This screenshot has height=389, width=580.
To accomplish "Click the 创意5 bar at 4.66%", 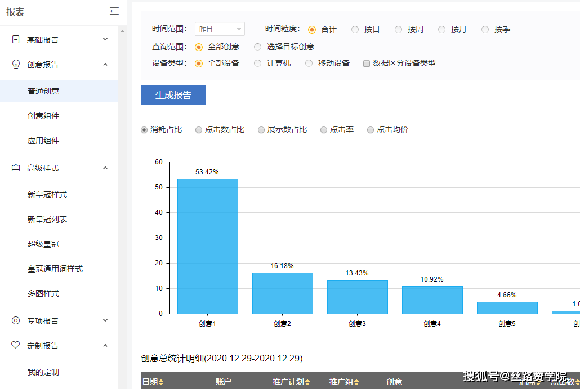I will 507,308.
